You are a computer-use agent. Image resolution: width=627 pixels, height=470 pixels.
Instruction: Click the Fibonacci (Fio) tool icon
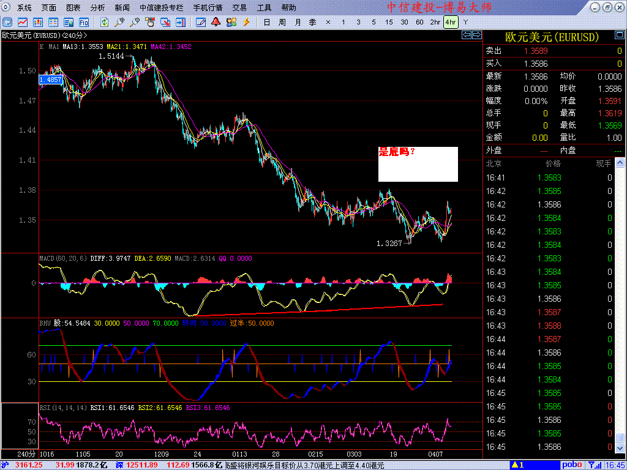click(83, 22)
